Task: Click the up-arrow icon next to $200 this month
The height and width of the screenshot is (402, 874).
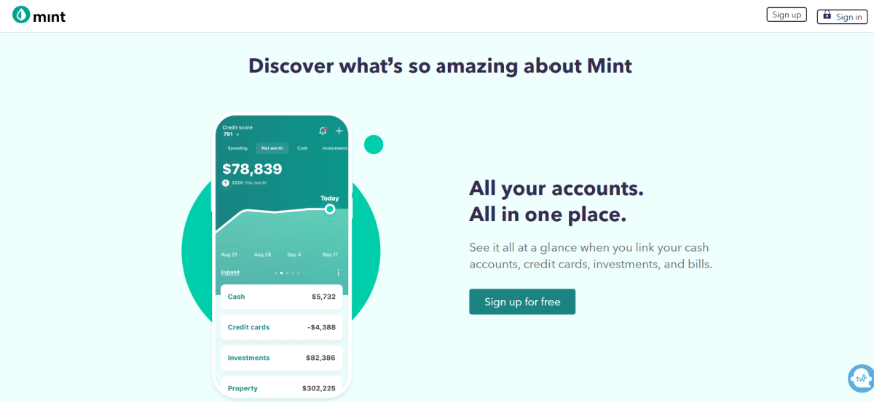Action: click(226, 182)
